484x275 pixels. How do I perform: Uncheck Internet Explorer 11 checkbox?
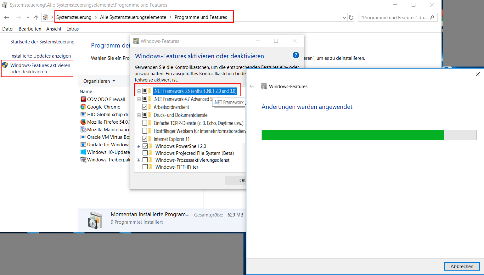(145, 138)
